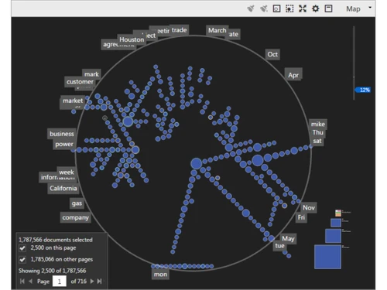Click the second broom icon with dots
The width and height of the screenshot is (387, 290).
[264, 9]
